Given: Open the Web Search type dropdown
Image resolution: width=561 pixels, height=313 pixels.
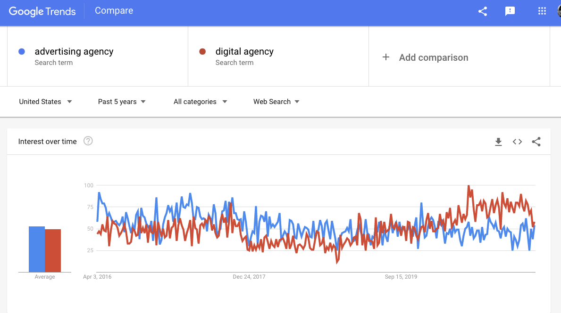Looking at the screenshot, I should tap(276, 102).
